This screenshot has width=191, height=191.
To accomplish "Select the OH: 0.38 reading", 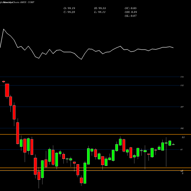I will pos(131,12).
